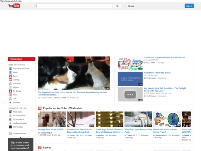
Task: Open the Can Music Improve thumbnail
Action: coord(130,63)
